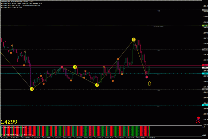The height and width of the screenshot is (139, 208).
Task: Click the Previous Days Close= 1.5968 text
Action: tap(11, 7)
